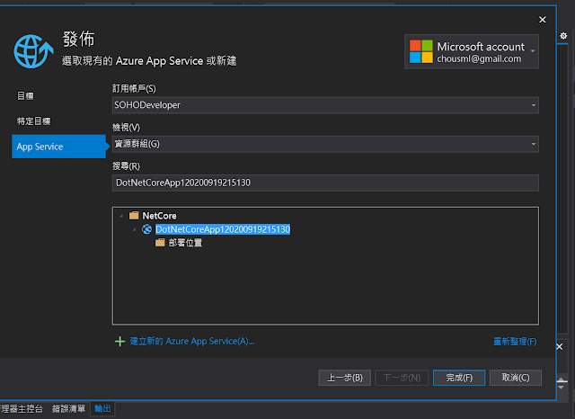
Task: Click the 搜尋(R) label
Action: [x=126, y=166]
